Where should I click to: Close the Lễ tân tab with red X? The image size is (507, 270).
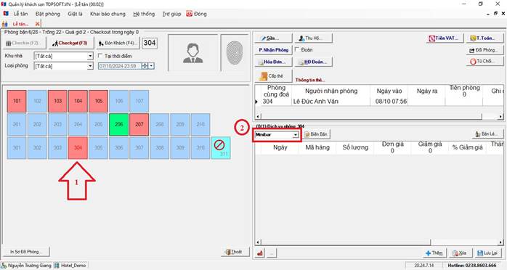coord(38,24)
